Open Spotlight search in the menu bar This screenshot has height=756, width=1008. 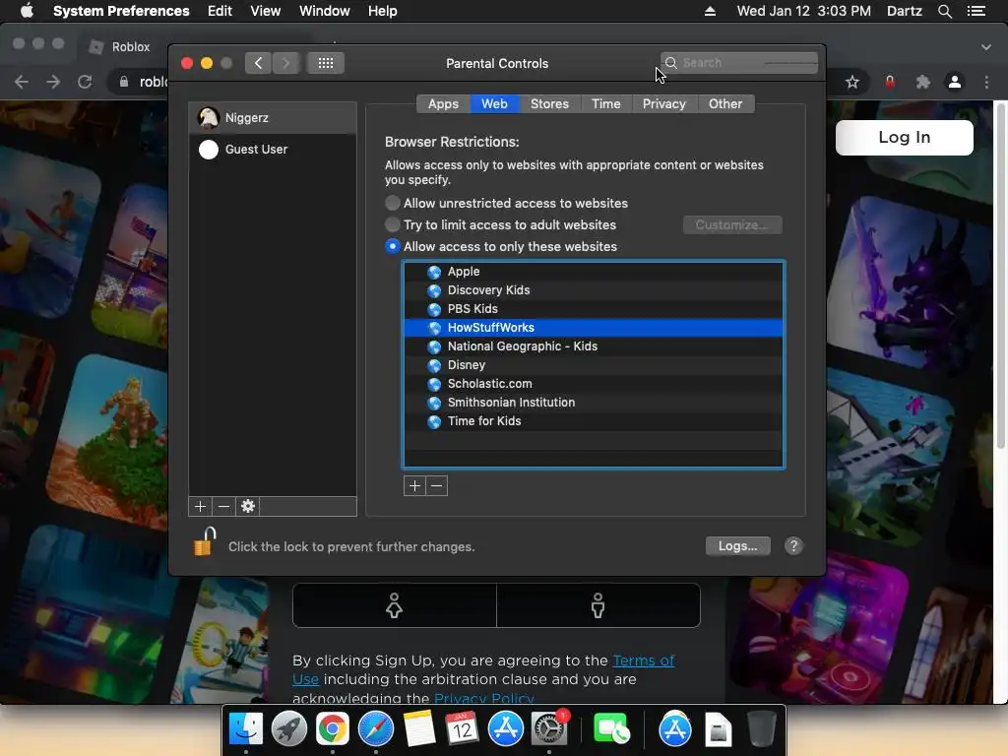944,11
